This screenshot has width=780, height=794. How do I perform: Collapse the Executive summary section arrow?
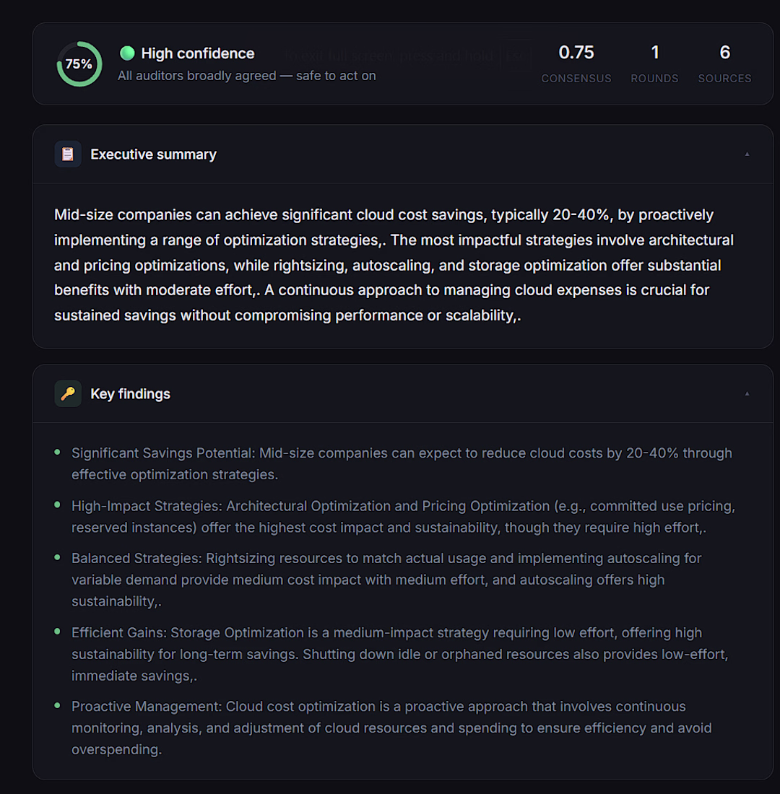click(x=747, y=154)
